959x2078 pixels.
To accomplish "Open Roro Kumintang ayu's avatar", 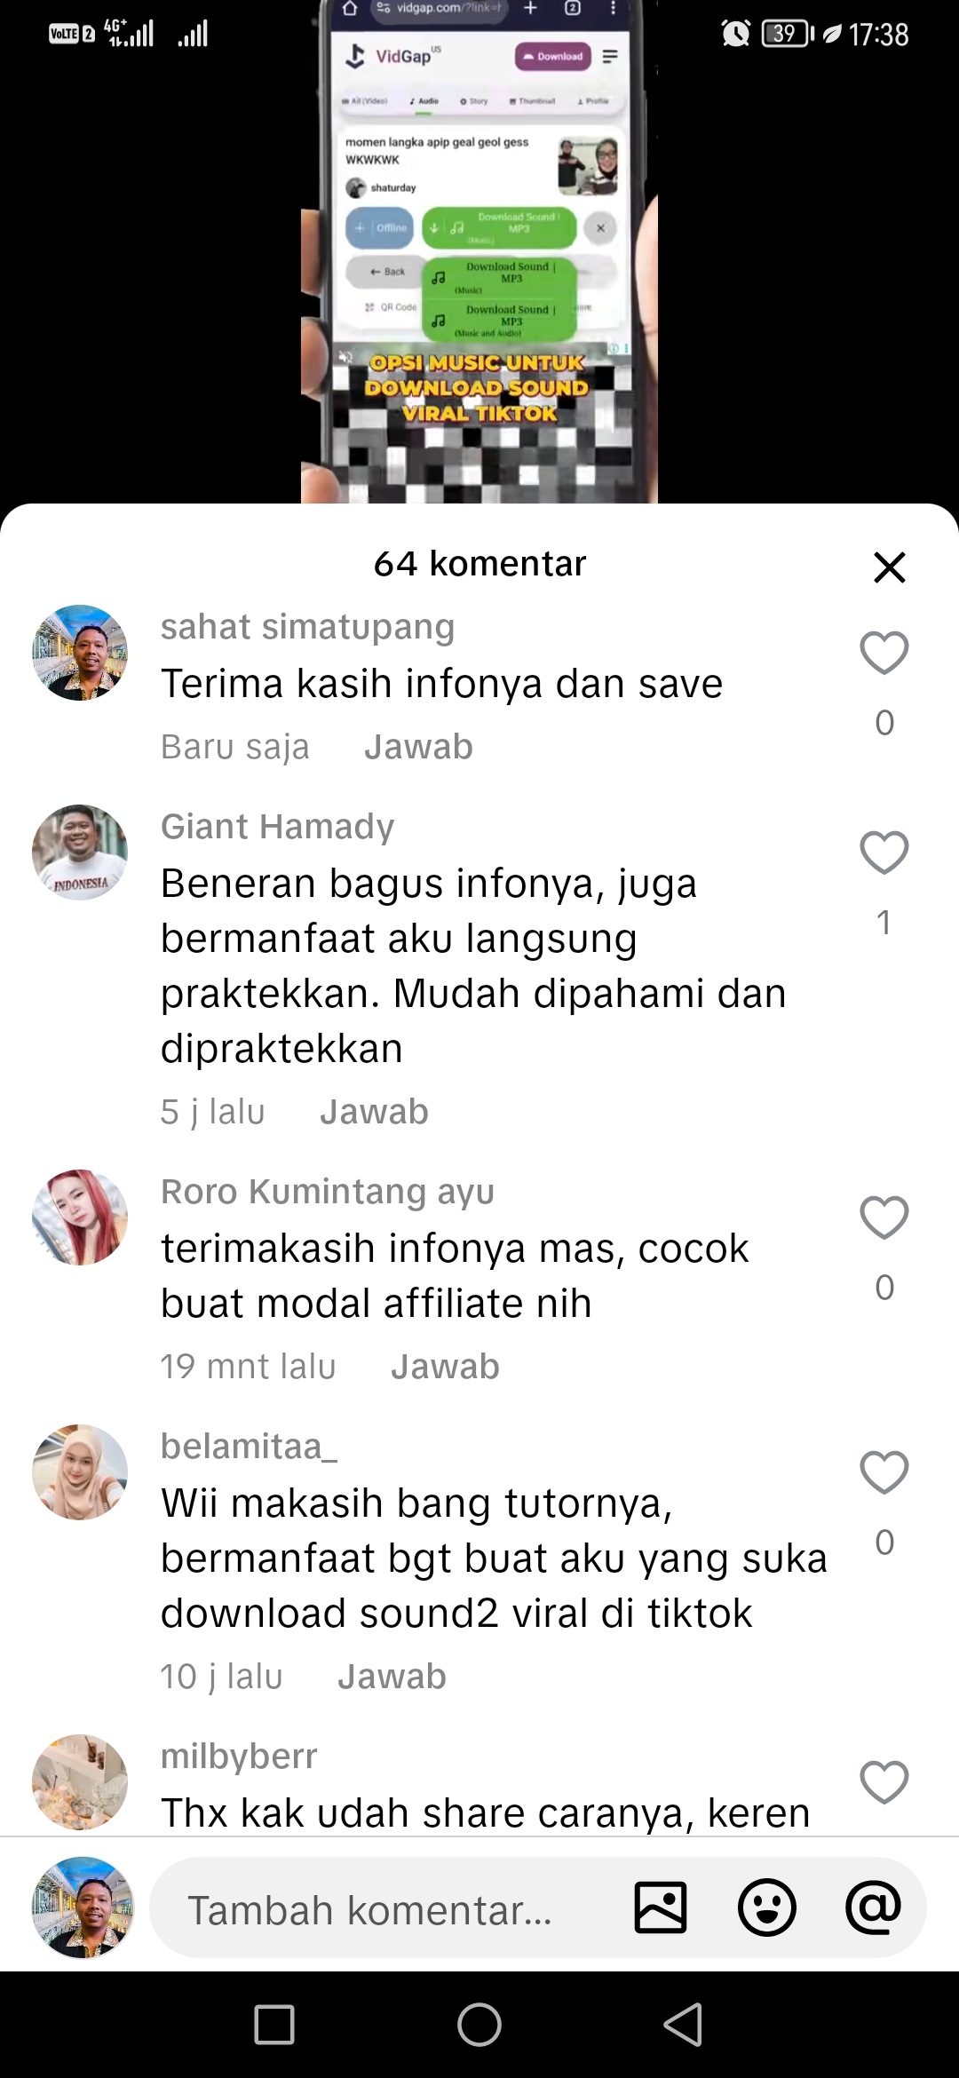I will (80, 1217).
